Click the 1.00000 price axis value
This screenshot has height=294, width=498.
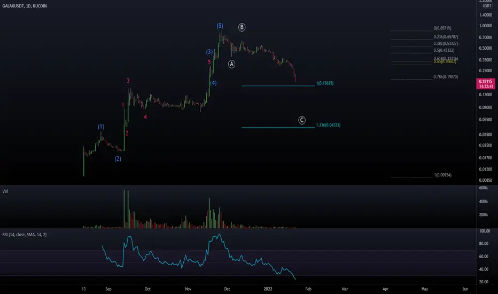pos(485,26)
